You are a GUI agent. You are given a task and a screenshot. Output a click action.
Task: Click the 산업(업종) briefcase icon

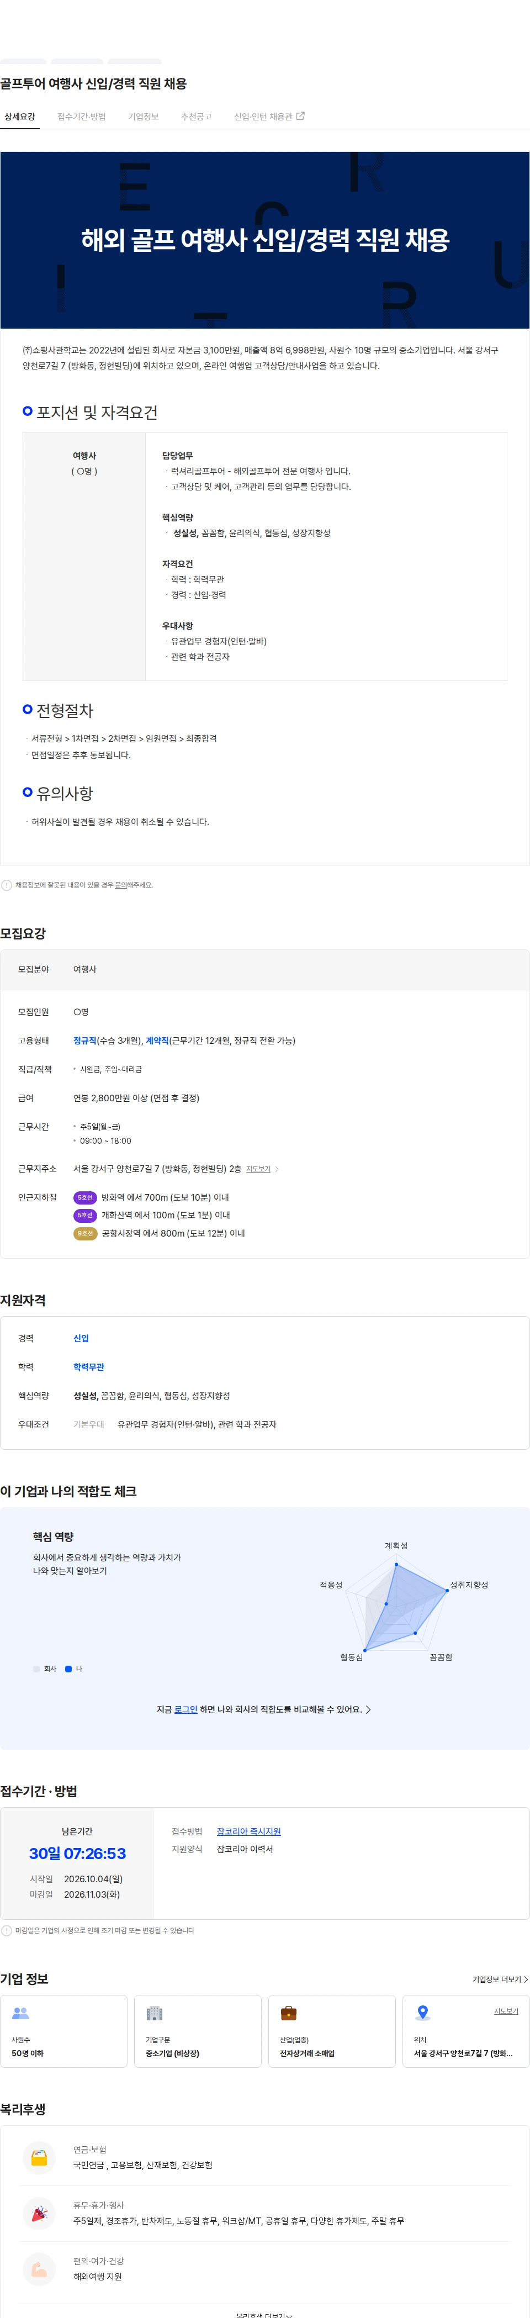click(288, 2013)
